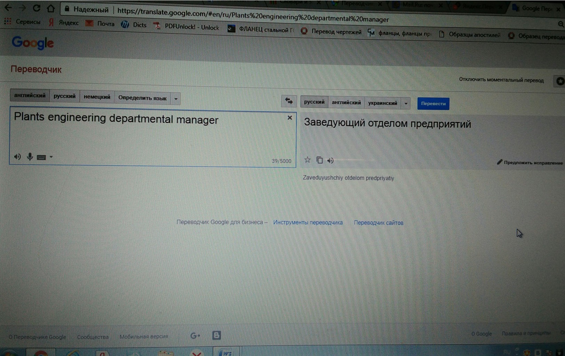Open О Google footer link
The image size is (565, 356).
[x=482, y=334]
